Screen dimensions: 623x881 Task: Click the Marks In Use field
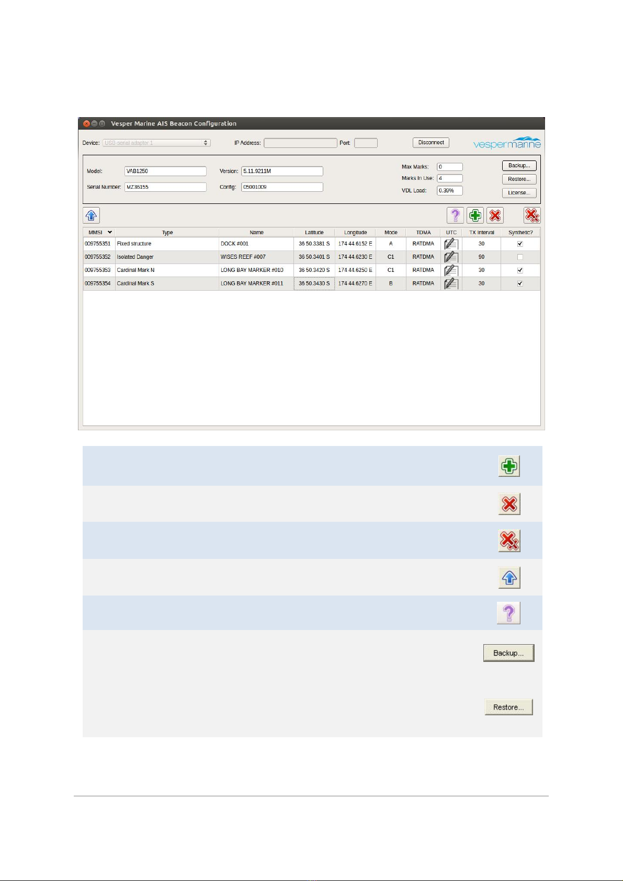point(450,178)
